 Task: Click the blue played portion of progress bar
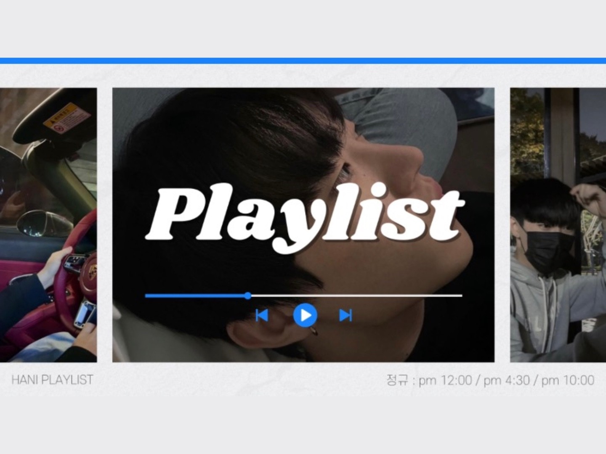tap(196, 296)
